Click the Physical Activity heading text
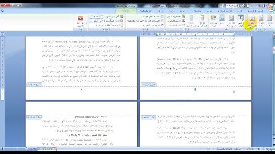 [x=91, y=116]
